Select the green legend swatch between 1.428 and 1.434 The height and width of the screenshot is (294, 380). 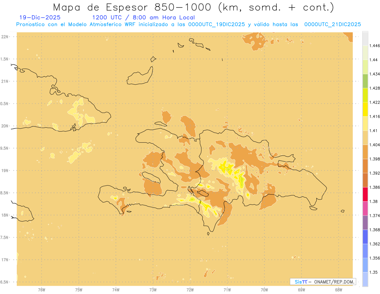(365, 81)
